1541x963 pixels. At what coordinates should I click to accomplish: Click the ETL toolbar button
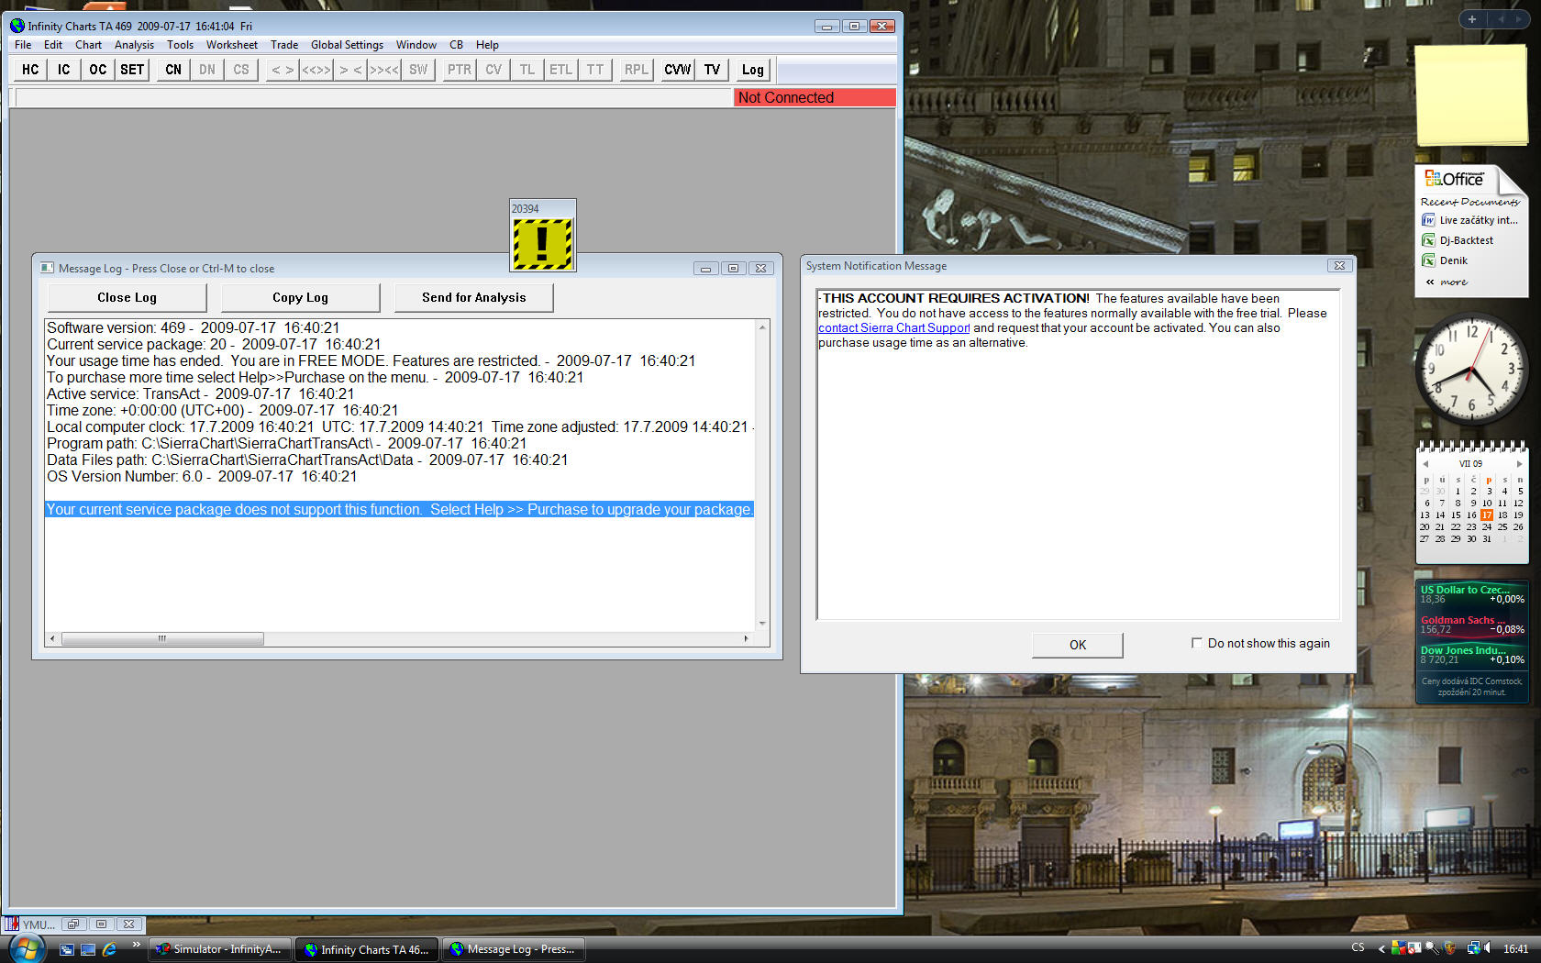click(x=561, y=70)
